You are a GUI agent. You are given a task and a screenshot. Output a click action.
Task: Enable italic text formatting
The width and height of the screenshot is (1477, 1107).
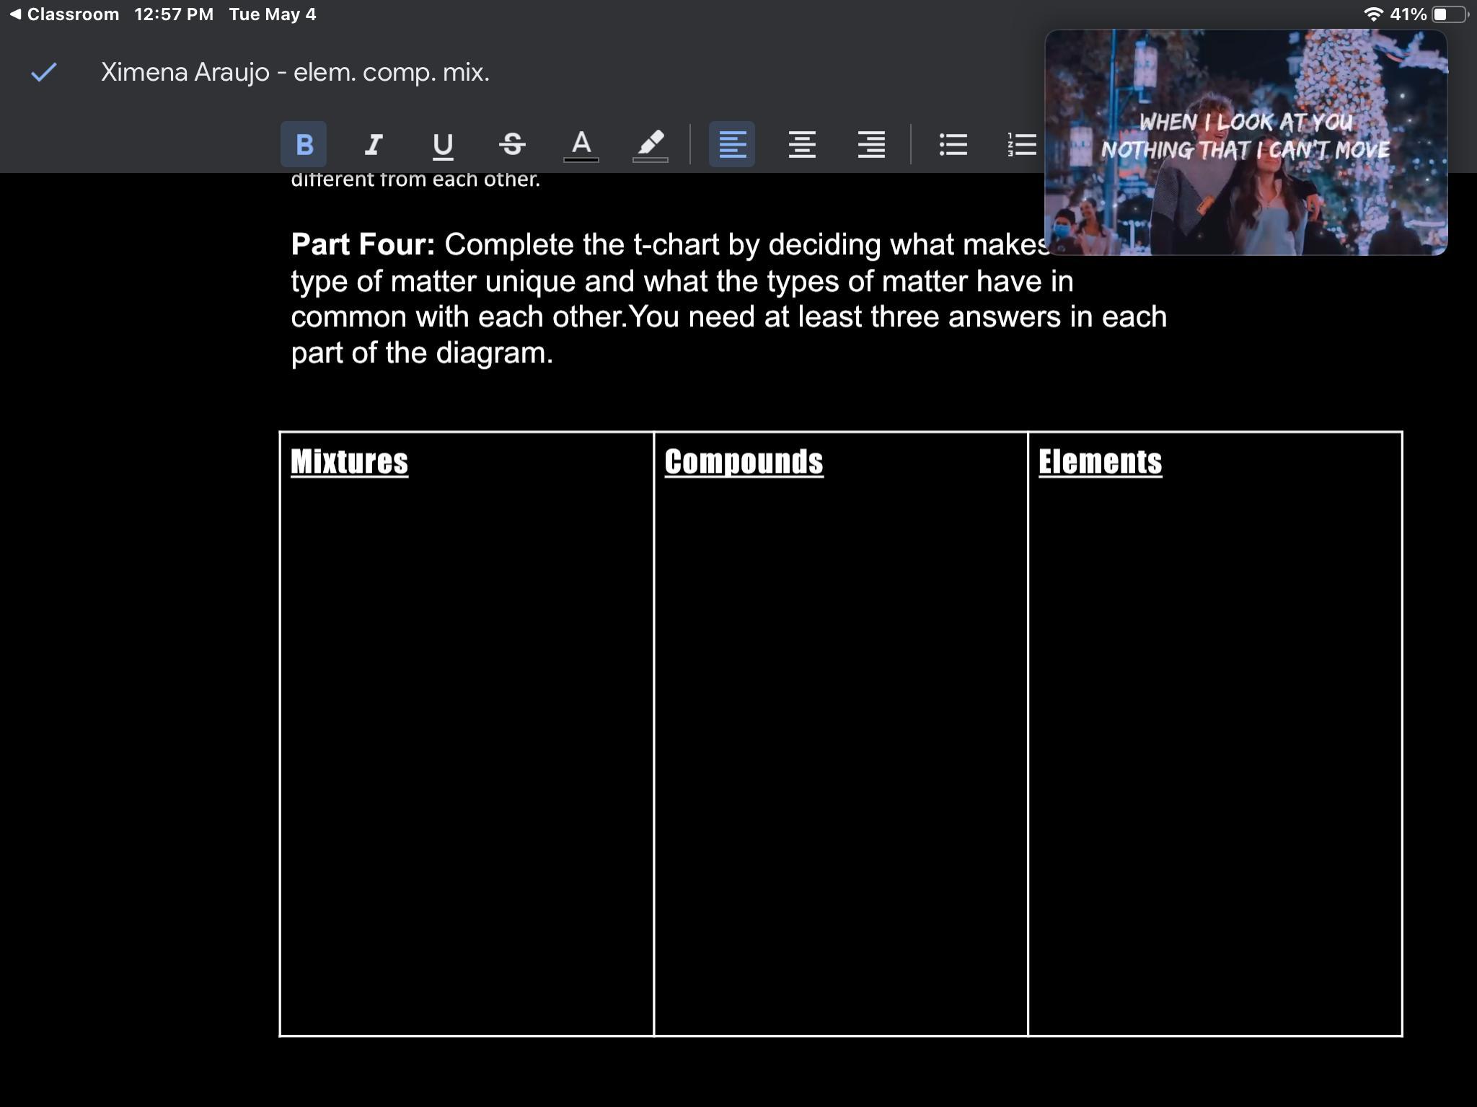[373, 145]
